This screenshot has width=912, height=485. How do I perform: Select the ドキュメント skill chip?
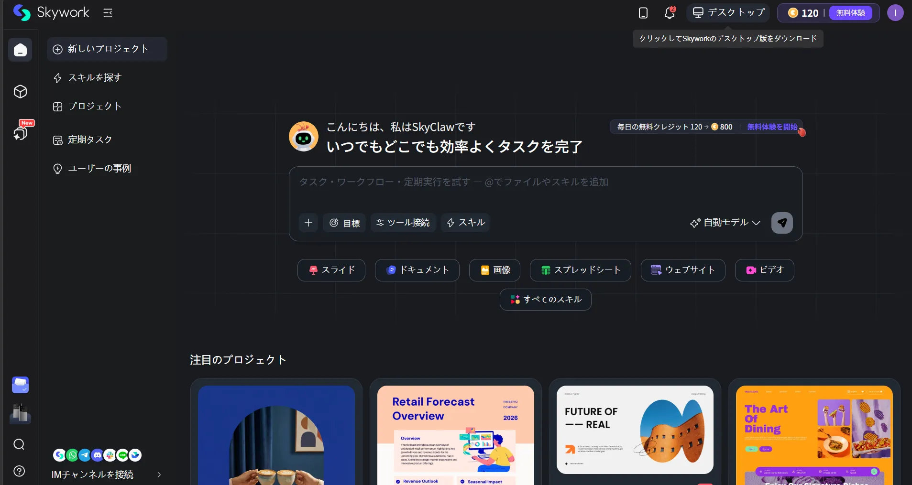click(417, 270)
